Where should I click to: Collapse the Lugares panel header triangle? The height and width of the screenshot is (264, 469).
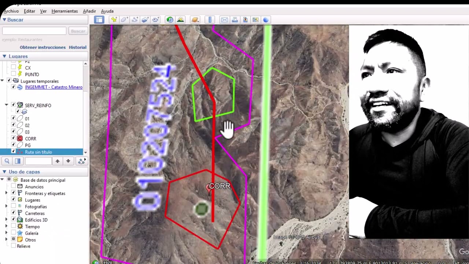4,56
